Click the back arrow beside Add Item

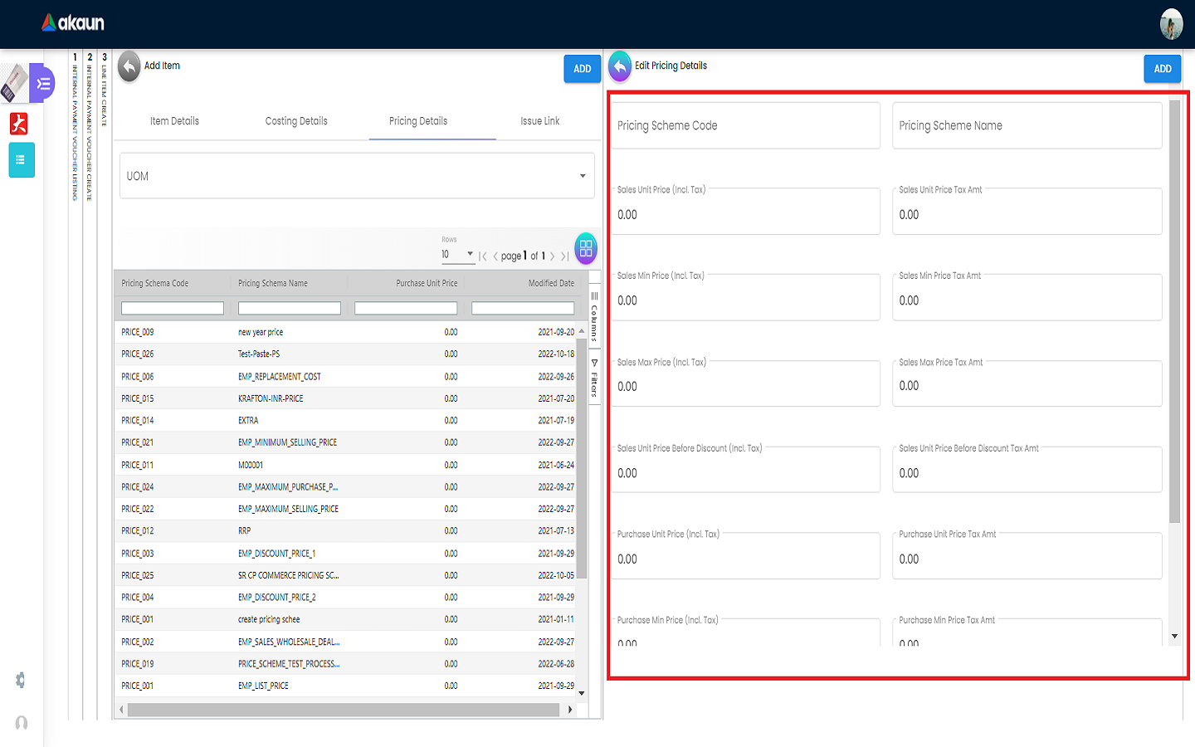pyautogui.click(x=129, y=66)
